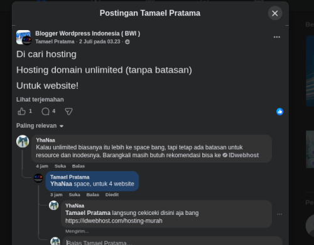314x245 pixels.
Task: Like the post with thumbs-up icon
Action: pos(21,112)
